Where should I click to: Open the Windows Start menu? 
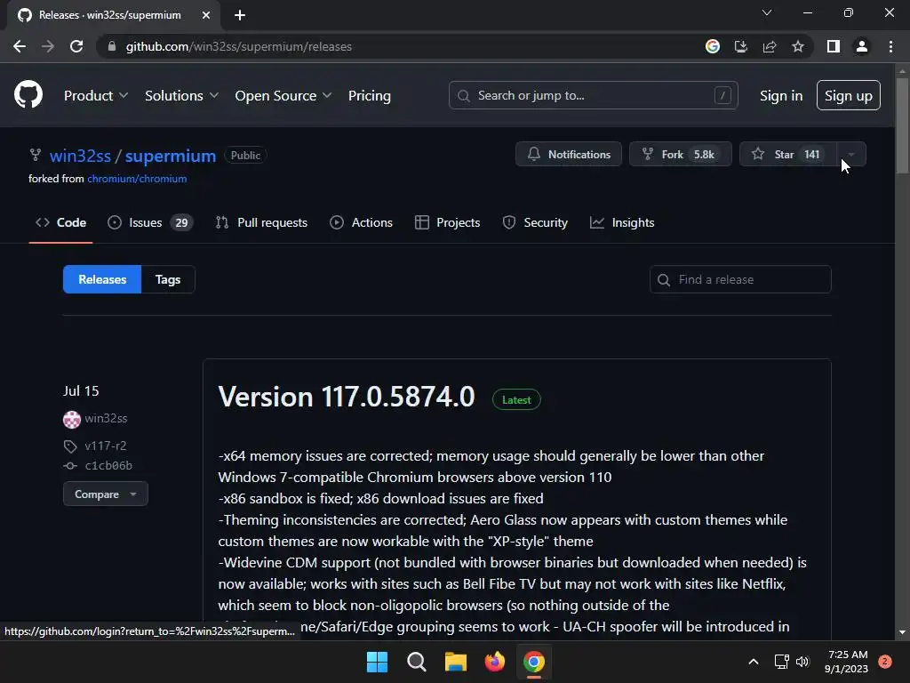coord(377,662)
